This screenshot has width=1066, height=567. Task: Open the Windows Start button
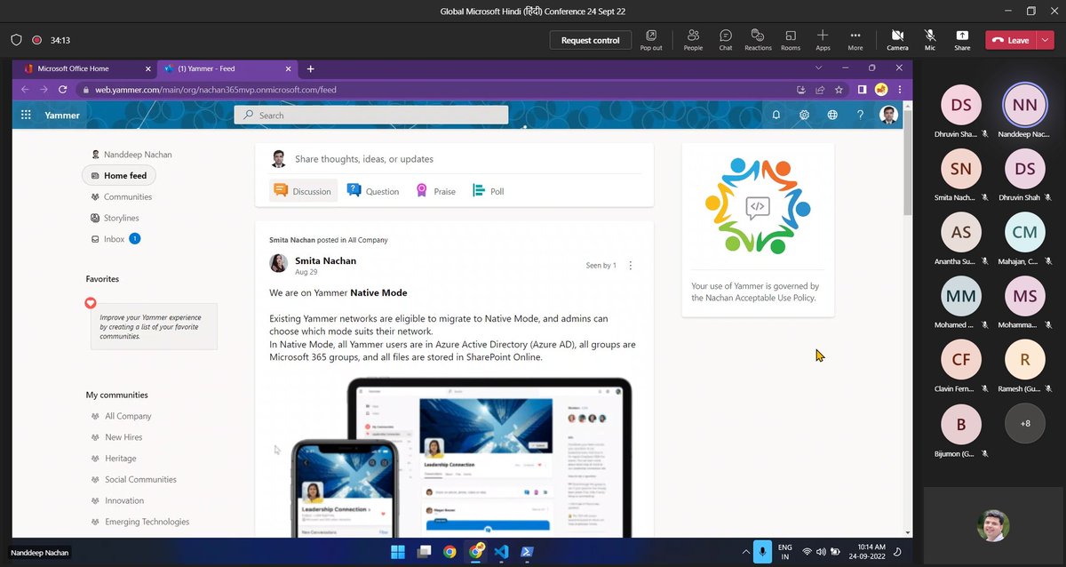[397, 552]
